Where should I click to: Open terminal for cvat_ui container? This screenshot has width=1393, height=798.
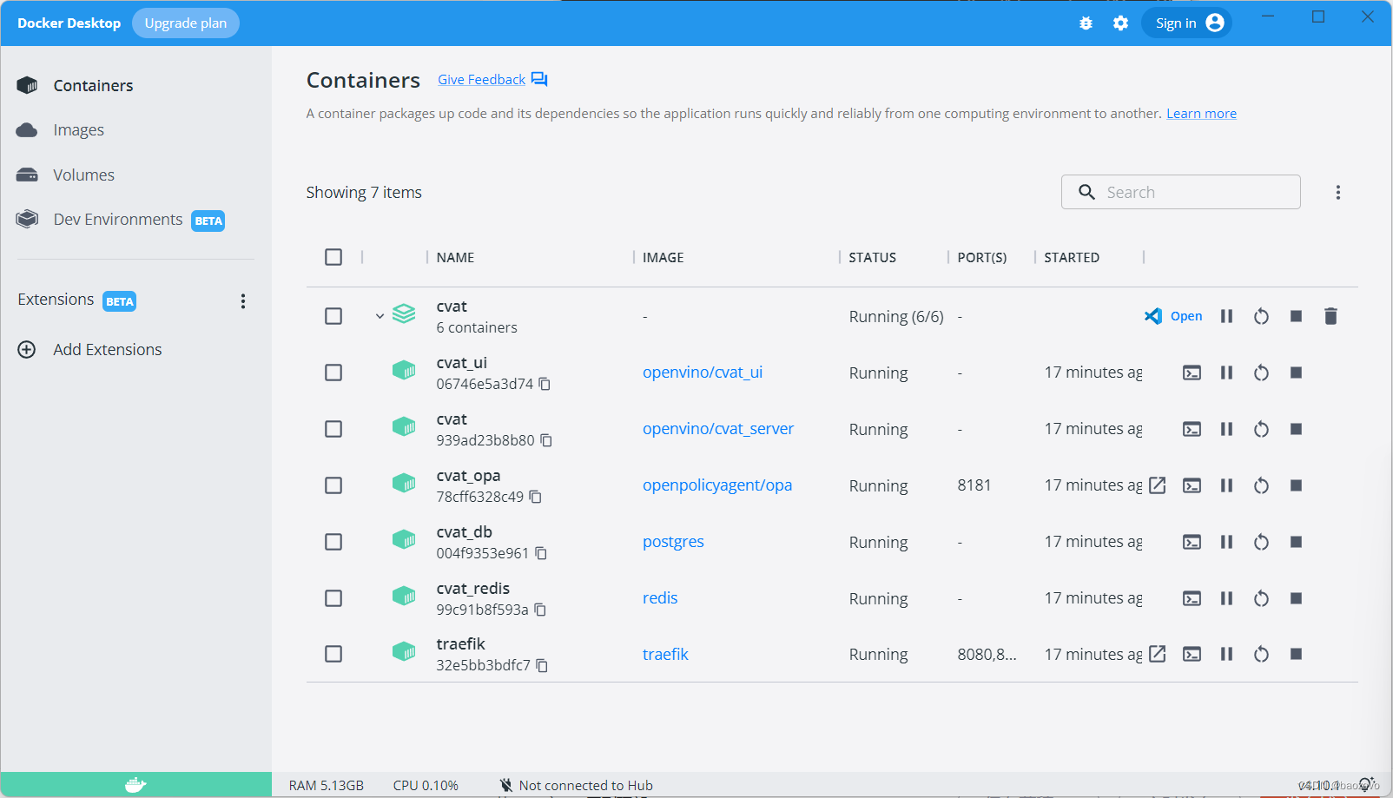[1192, 373]
